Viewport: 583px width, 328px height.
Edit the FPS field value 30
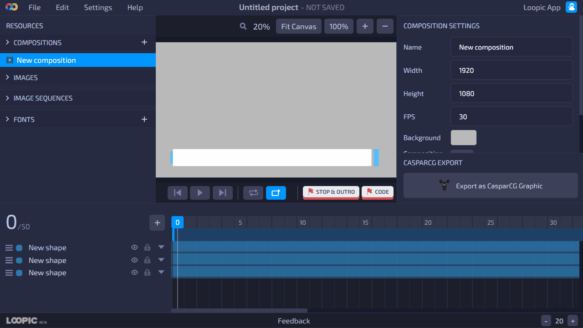pos(511,116)
